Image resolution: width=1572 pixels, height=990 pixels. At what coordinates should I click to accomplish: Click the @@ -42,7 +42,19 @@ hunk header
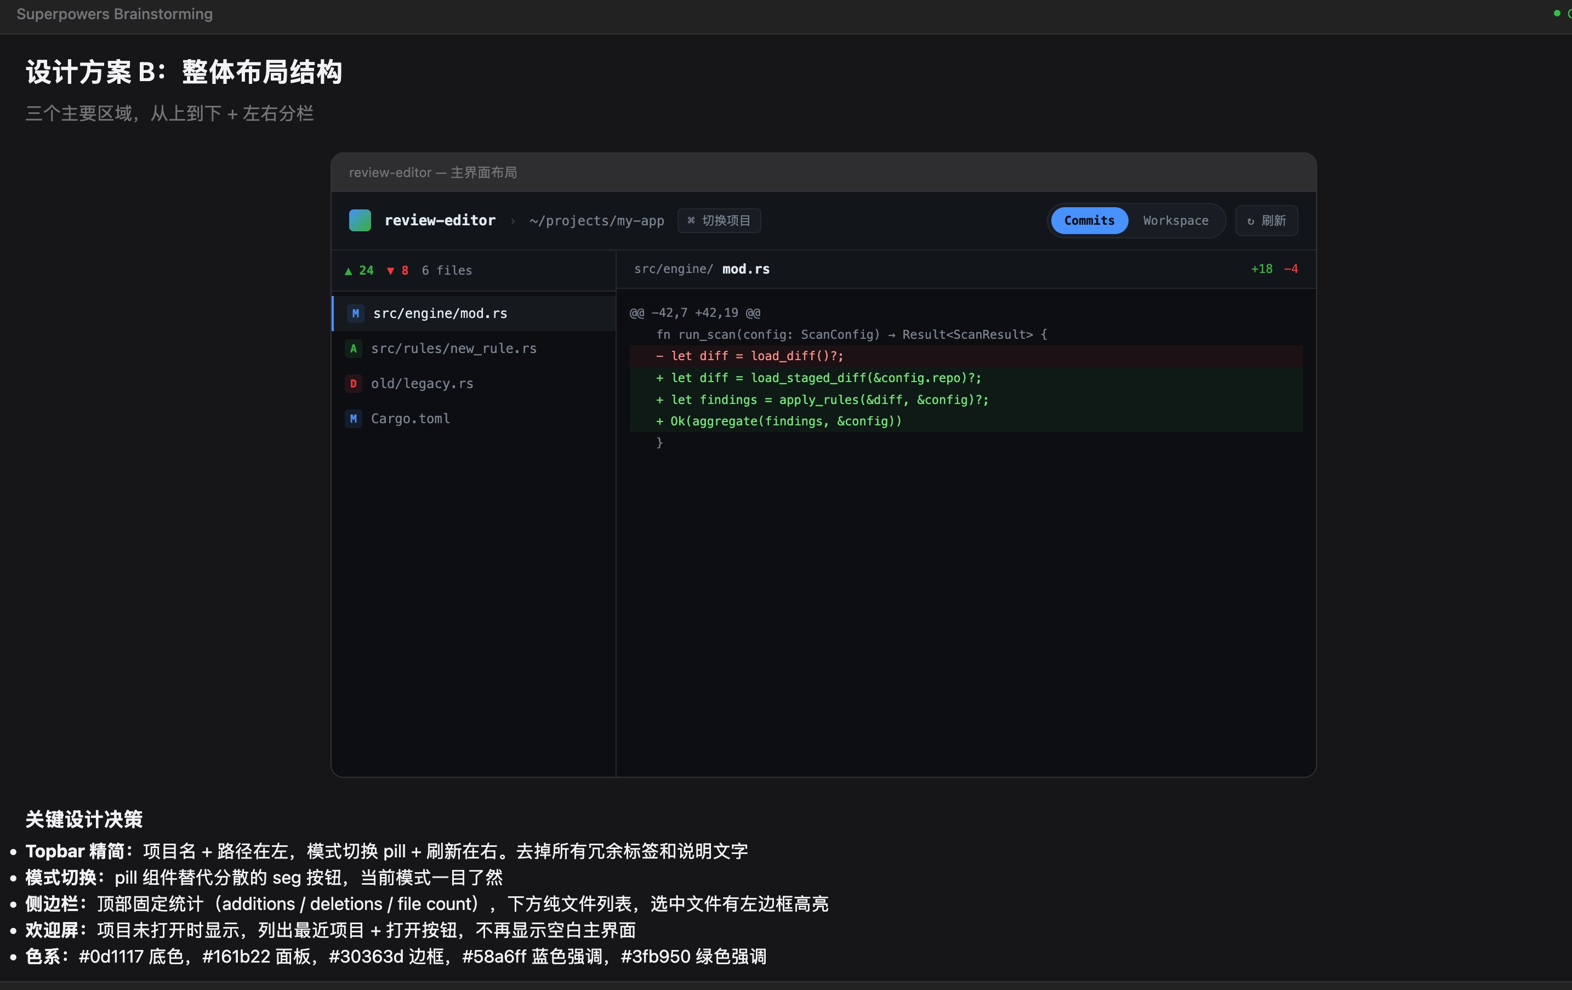click(694, 313)
